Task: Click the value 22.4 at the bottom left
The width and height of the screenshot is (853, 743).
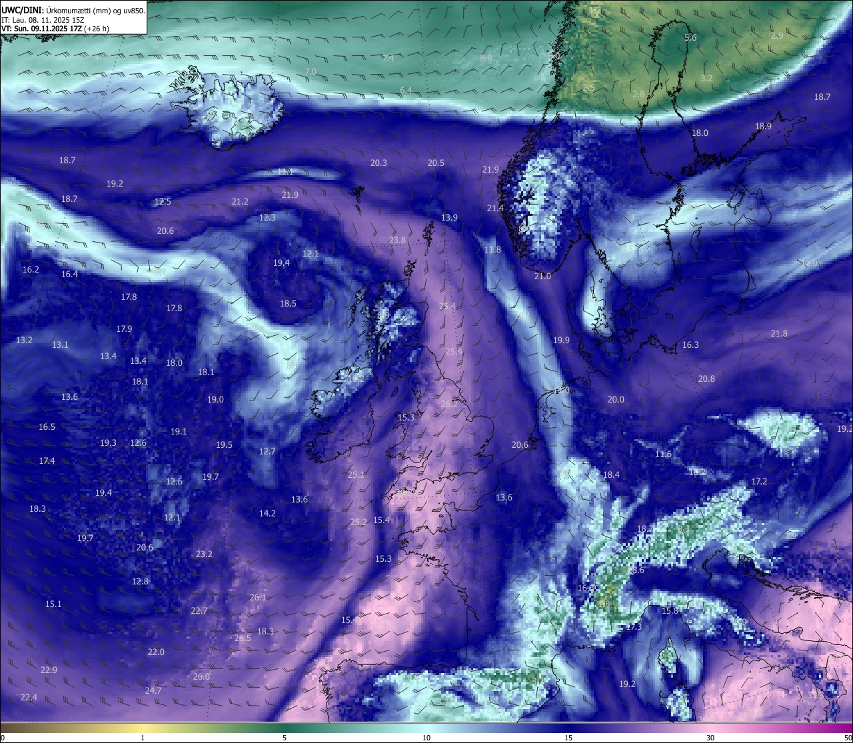Action: point(29,697)
